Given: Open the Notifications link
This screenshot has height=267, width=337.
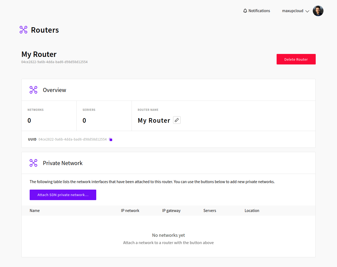Looking at the screenshot, I should 259,11.
